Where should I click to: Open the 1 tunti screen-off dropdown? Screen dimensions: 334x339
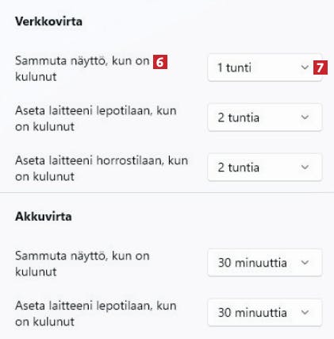point(265,67)
